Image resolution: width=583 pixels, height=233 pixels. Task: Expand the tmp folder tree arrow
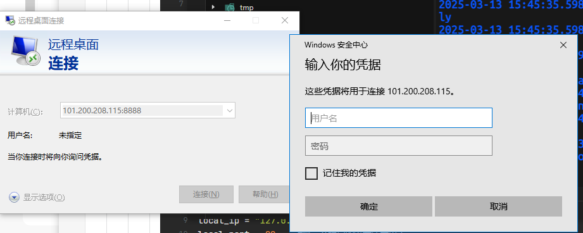pos(213,7)
